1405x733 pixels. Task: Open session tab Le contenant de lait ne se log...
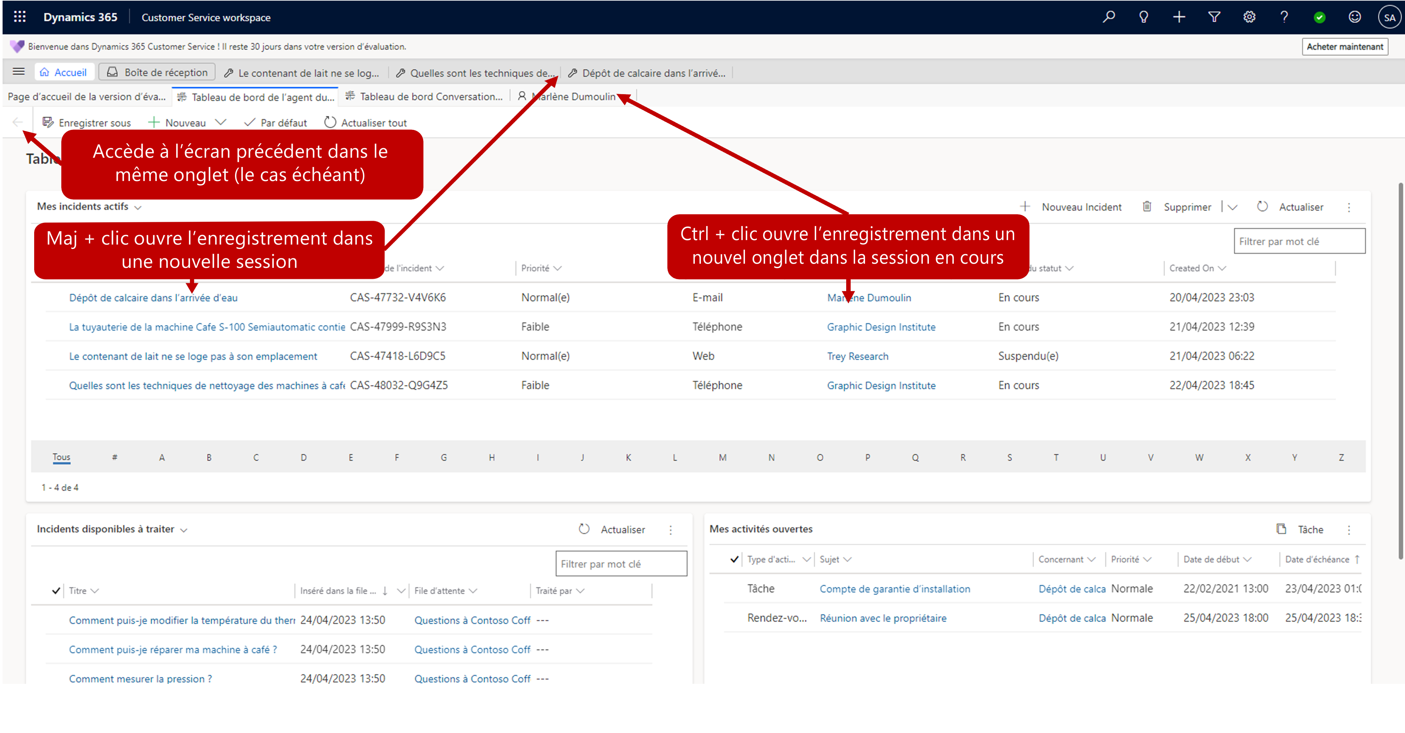302,73
